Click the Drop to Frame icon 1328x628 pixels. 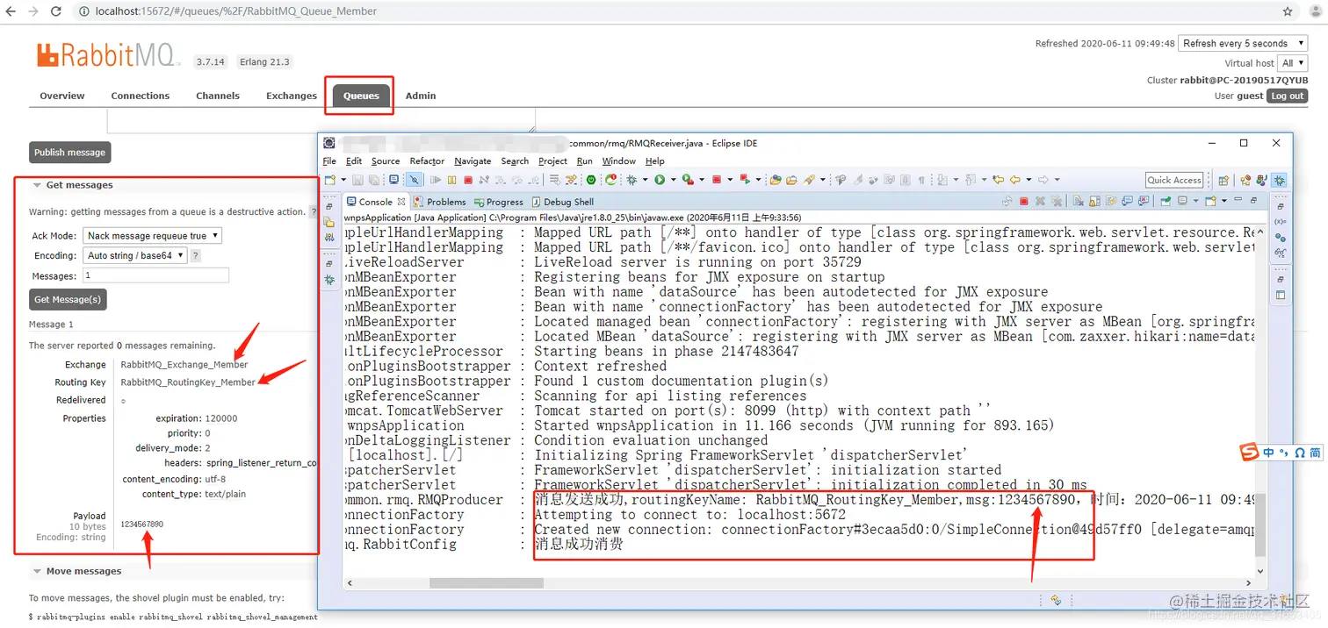555,180
